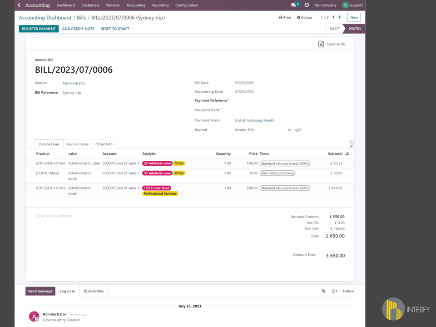
Task: Click the 33 Adelaide Lane tag on uber line
Action: pos(157,163)
